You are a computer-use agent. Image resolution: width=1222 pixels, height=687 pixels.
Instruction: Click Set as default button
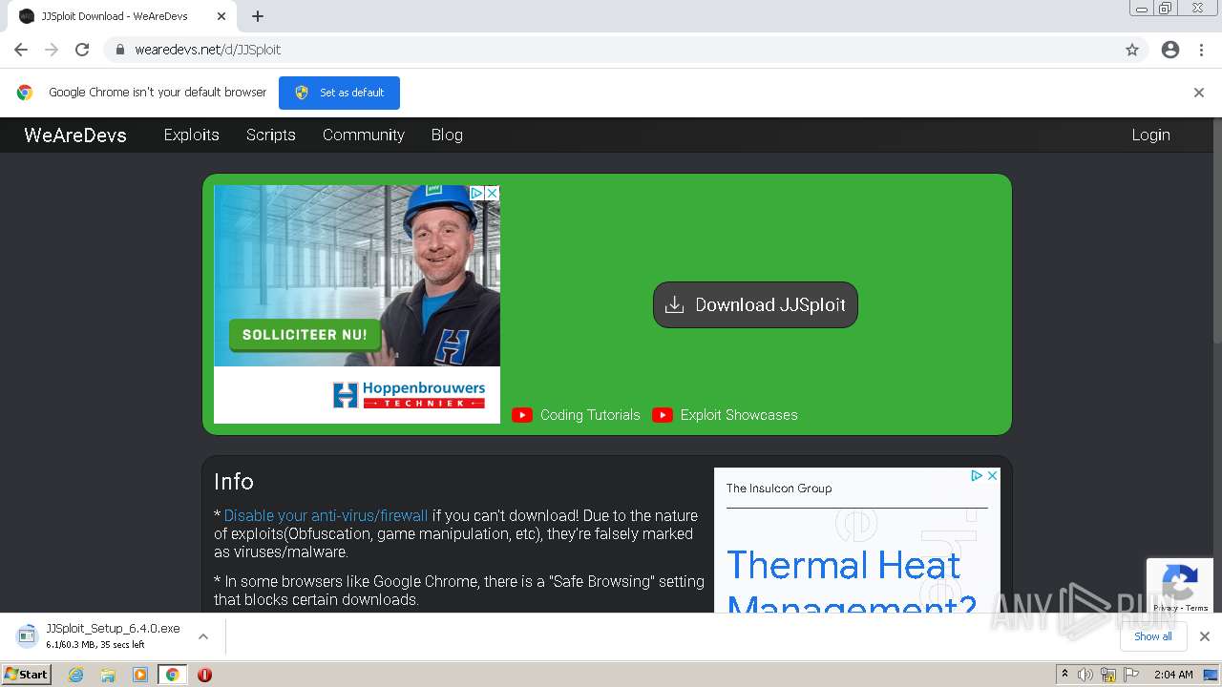pyautogui.click(x=339, y=93)
